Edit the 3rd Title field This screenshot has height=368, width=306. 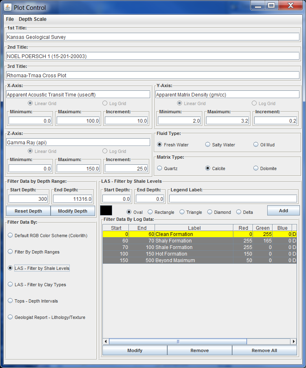(153, 75)
